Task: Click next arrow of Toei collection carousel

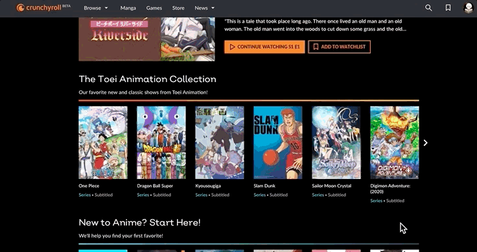Action: click(426, 143)
